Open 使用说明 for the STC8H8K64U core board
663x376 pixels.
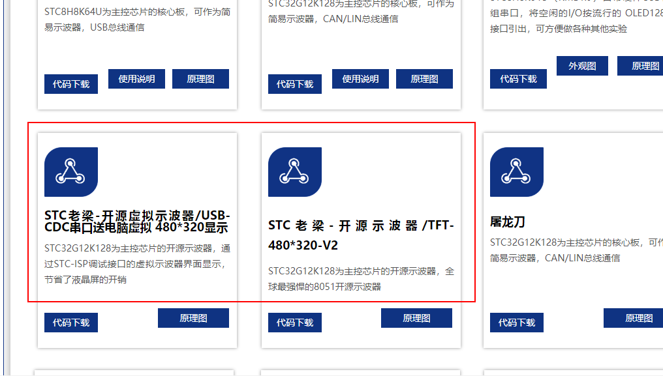click(136, 79)
